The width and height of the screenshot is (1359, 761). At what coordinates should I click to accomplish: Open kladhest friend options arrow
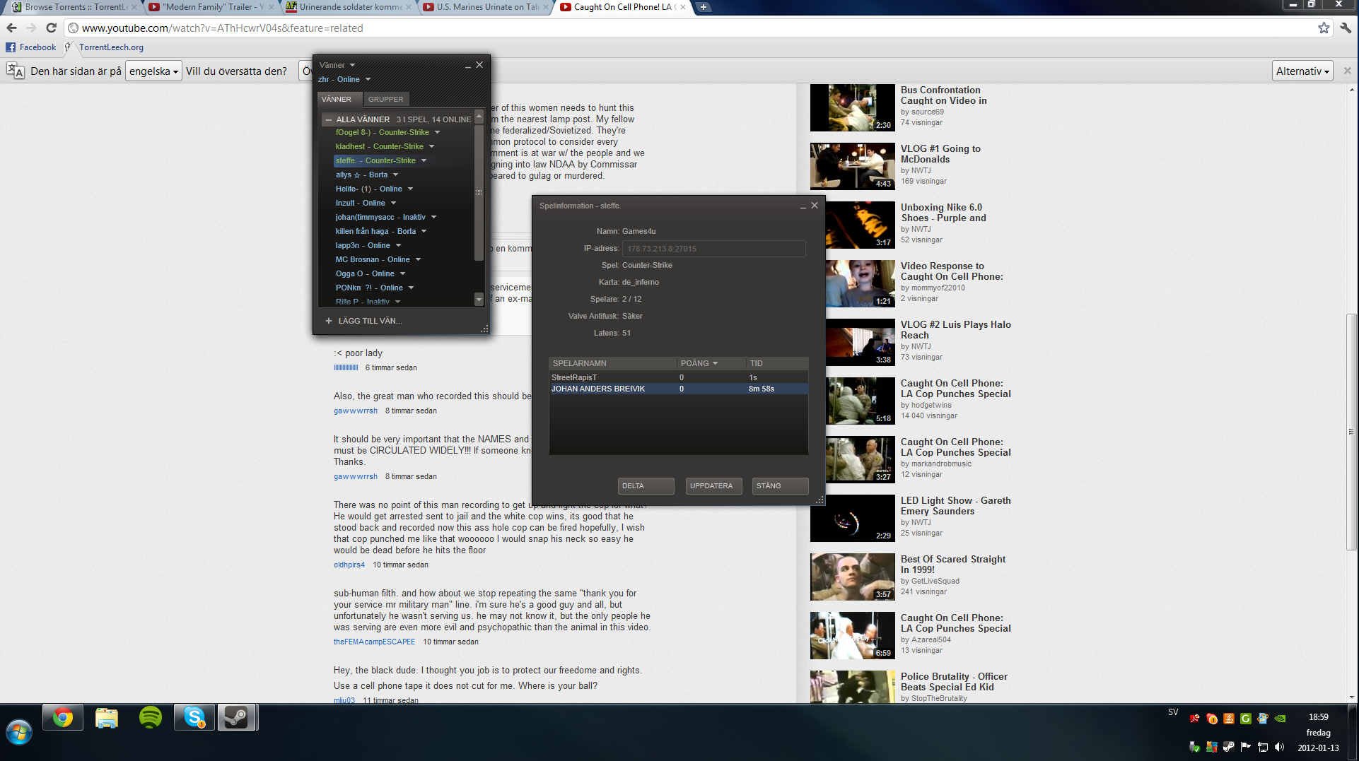[431, 146]
